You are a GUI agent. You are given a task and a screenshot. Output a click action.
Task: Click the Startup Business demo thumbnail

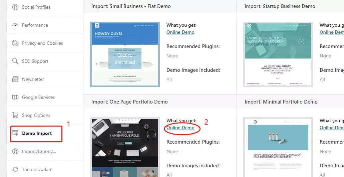pos(278,54)
